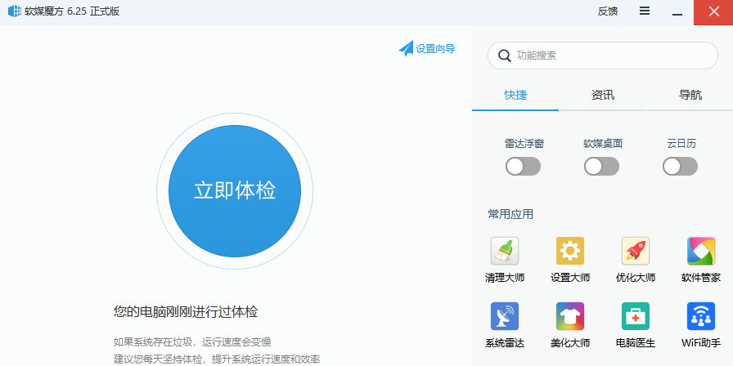Switch to the 快捷 tab

(x=515, y=96)
